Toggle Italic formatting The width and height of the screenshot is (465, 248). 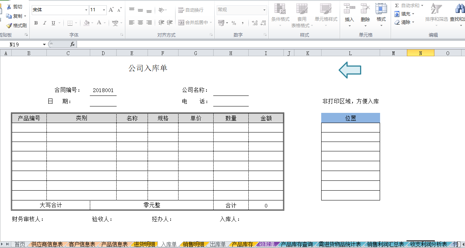coord(45,23)
